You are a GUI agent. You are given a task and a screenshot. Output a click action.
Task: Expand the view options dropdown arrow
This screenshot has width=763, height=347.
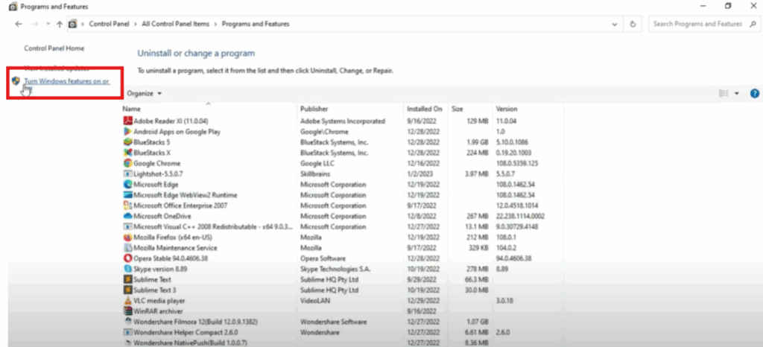coord(737,94)
